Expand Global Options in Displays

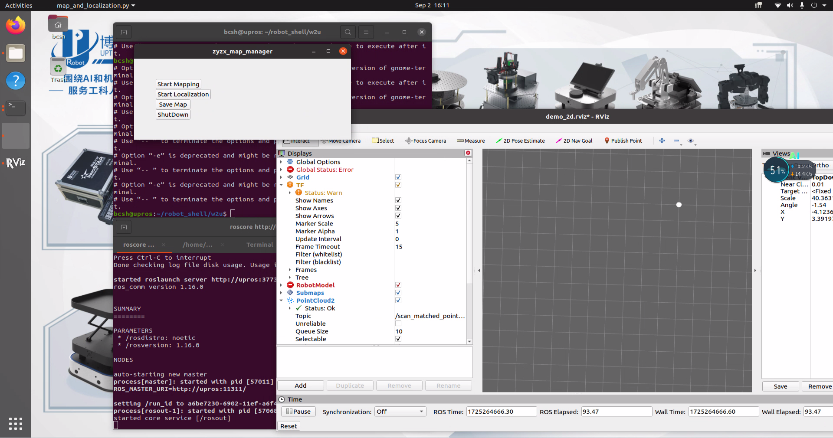tap(281, 162)
